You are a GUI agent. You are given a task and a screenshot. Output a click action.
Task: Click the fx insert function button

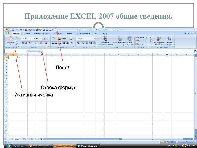click(39, 51)
